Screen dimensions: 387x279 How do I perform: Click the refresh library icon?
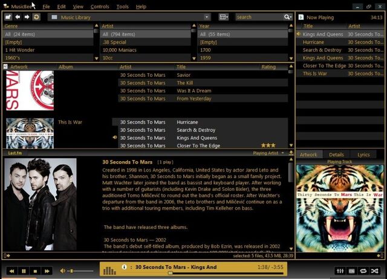36,17
